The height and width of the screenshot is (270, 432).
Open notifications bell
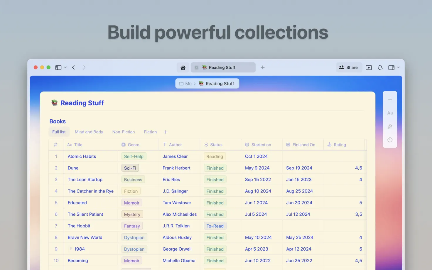pos(380,67)
